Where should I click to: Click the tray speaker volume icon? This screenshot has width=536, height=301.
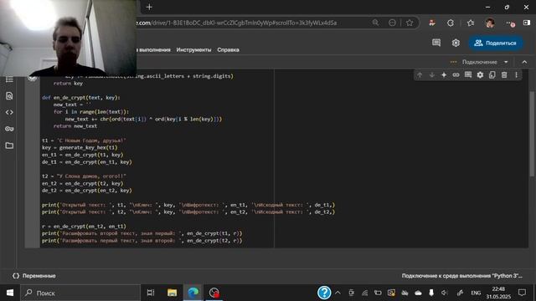tap(445, 293)
